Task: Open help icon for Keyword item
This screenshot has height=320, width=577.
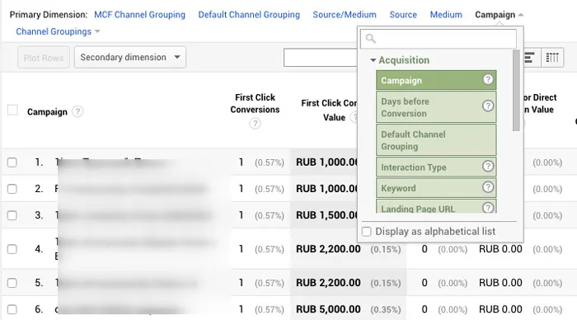Action: (x=488, y=187)
